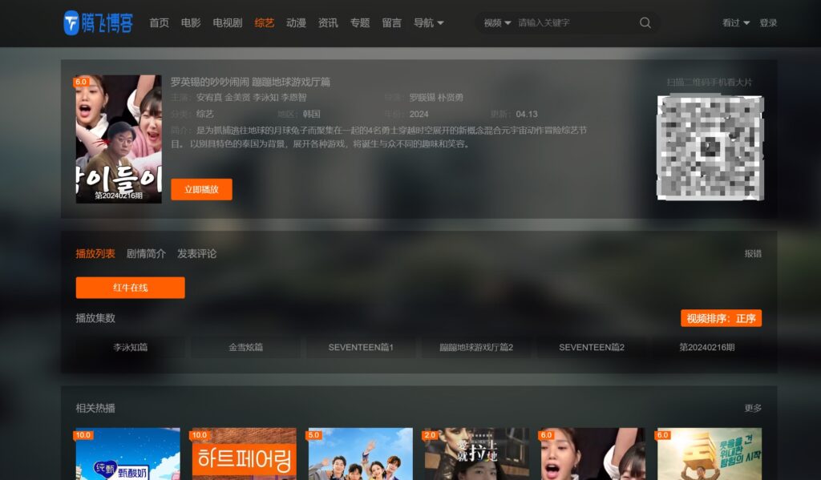Click the search magnifier icon

tap(645, 23)
